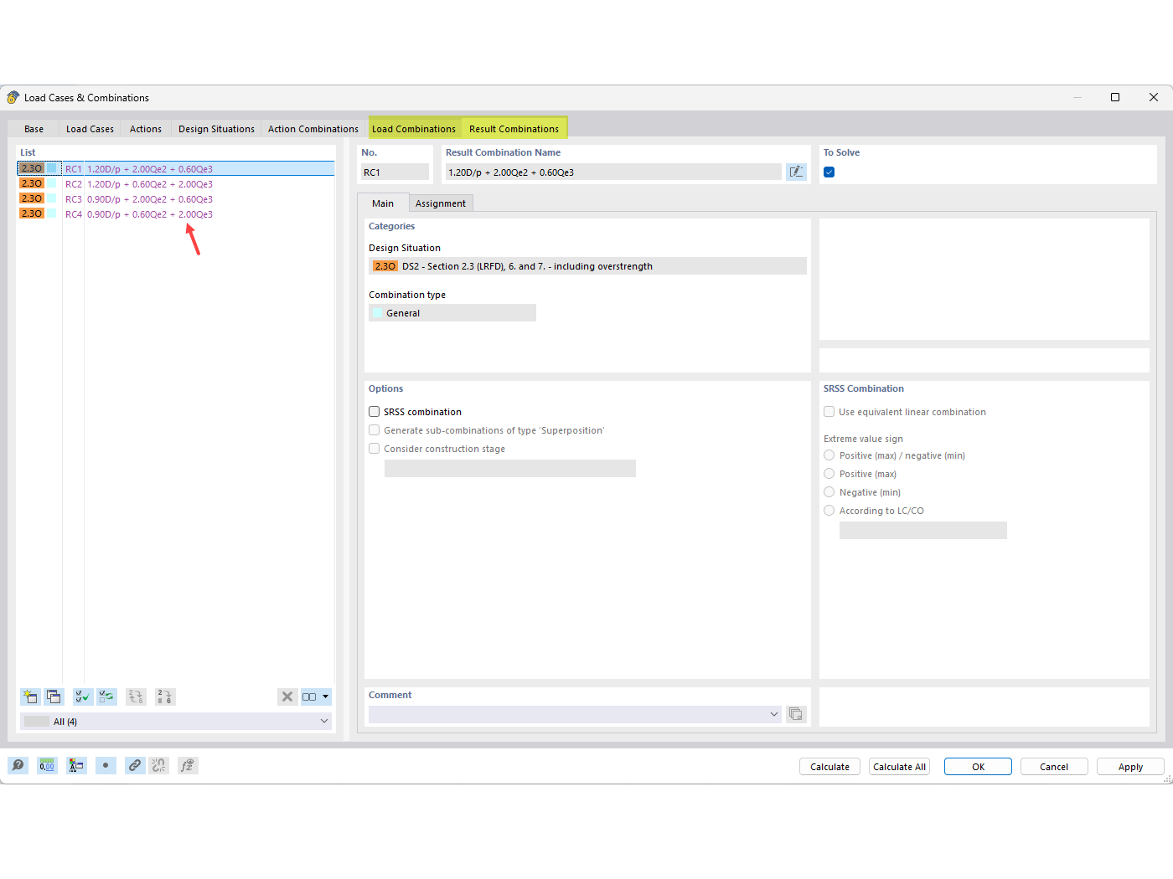Check Use equivalent linear combination
This screenshot has width=1173, height=879.
tap(829, 412)
